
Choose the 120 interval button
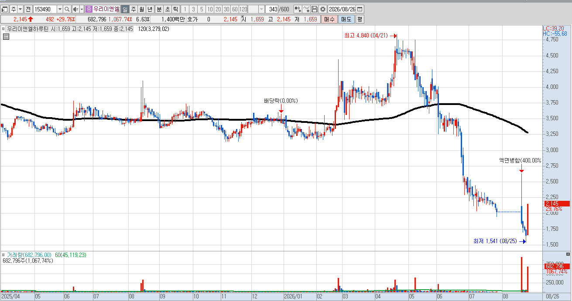pyautogui.click(x=243, y=9)
